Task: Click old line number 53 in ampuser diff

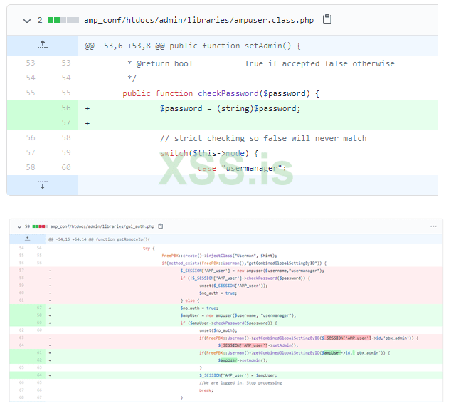Action: 31,63
